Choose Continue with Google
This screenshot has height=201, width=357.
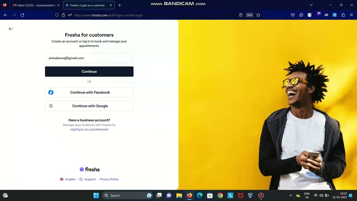pyautogui.click(x=89, y=106)
